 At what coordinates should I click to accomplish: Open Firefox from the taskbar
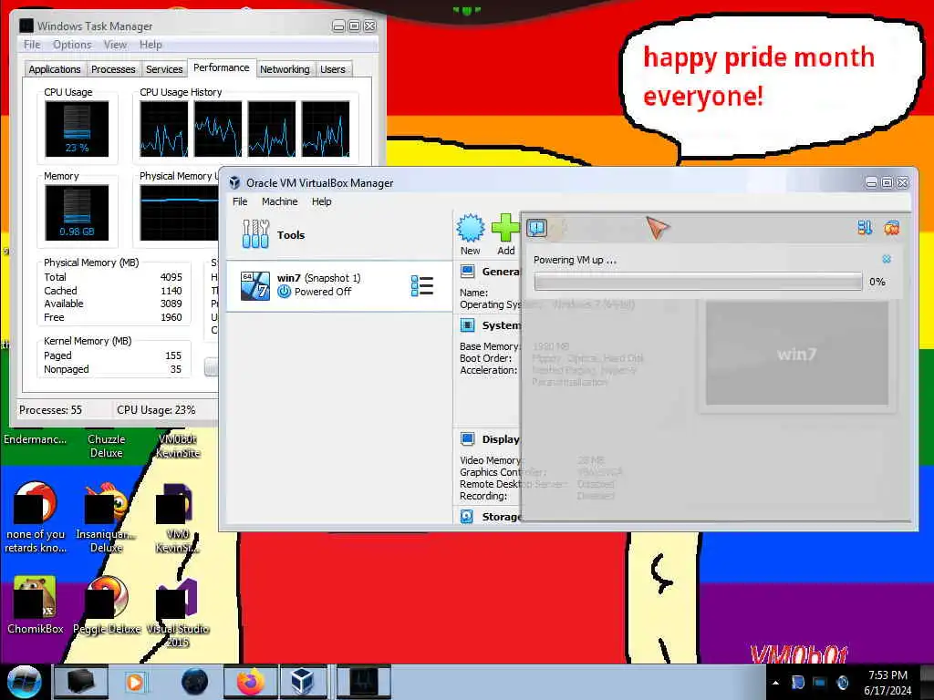[x=251, y=682]
